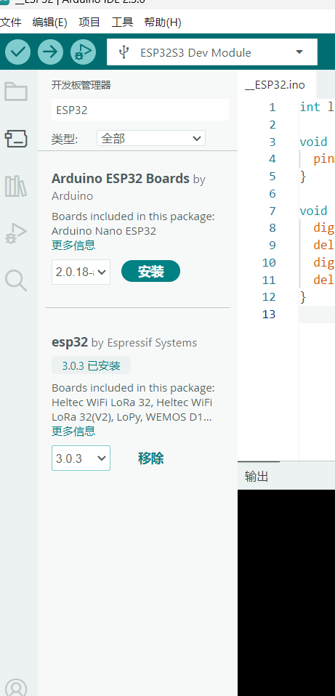This screenshot has height=696, width=335.
Task: Open the 文件 menu
Action: 10,23
